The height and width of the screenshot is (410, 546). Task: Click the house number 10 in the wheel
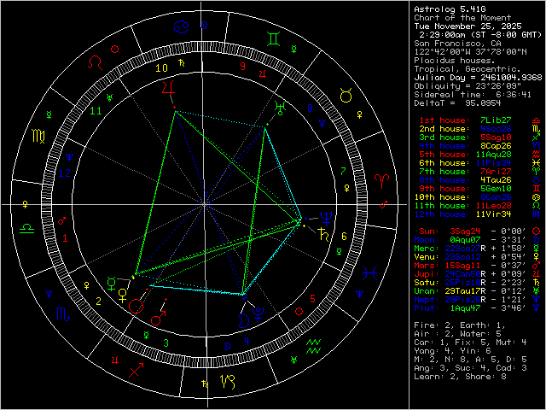161,68
